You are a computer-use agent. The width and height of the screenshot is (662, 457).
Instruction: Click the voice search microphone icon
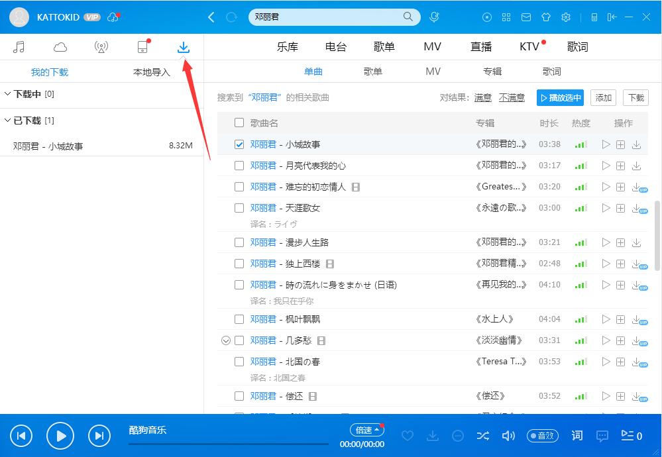[x=434, y=17]
